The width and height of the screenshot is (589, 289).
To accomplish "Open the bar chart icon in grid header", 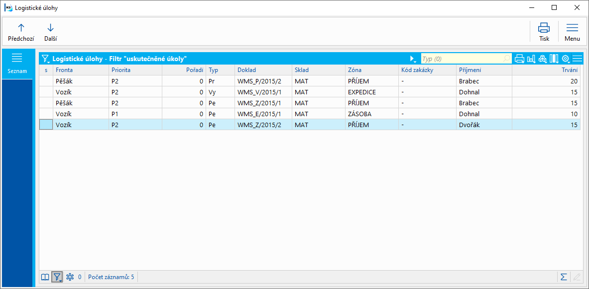I will (x=531, y=59).
